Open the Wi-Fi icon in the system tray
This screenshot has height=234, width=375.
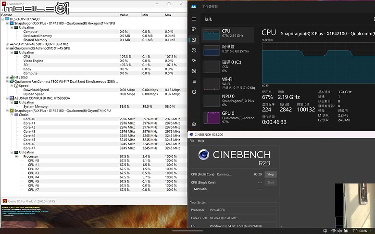point(333,231)
